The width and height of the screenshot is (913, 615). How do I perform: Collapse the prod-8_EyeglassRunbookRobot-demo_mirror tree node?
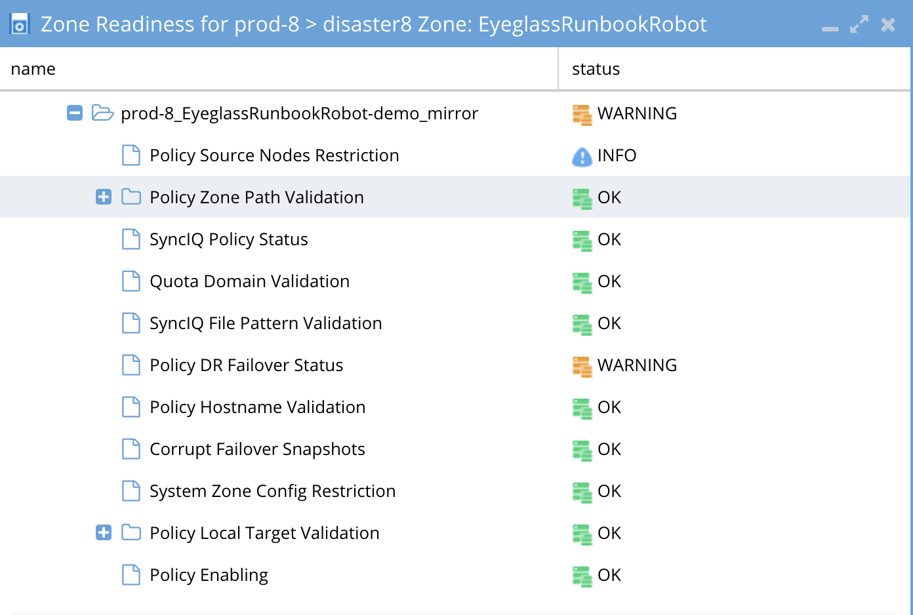(75, 113)
